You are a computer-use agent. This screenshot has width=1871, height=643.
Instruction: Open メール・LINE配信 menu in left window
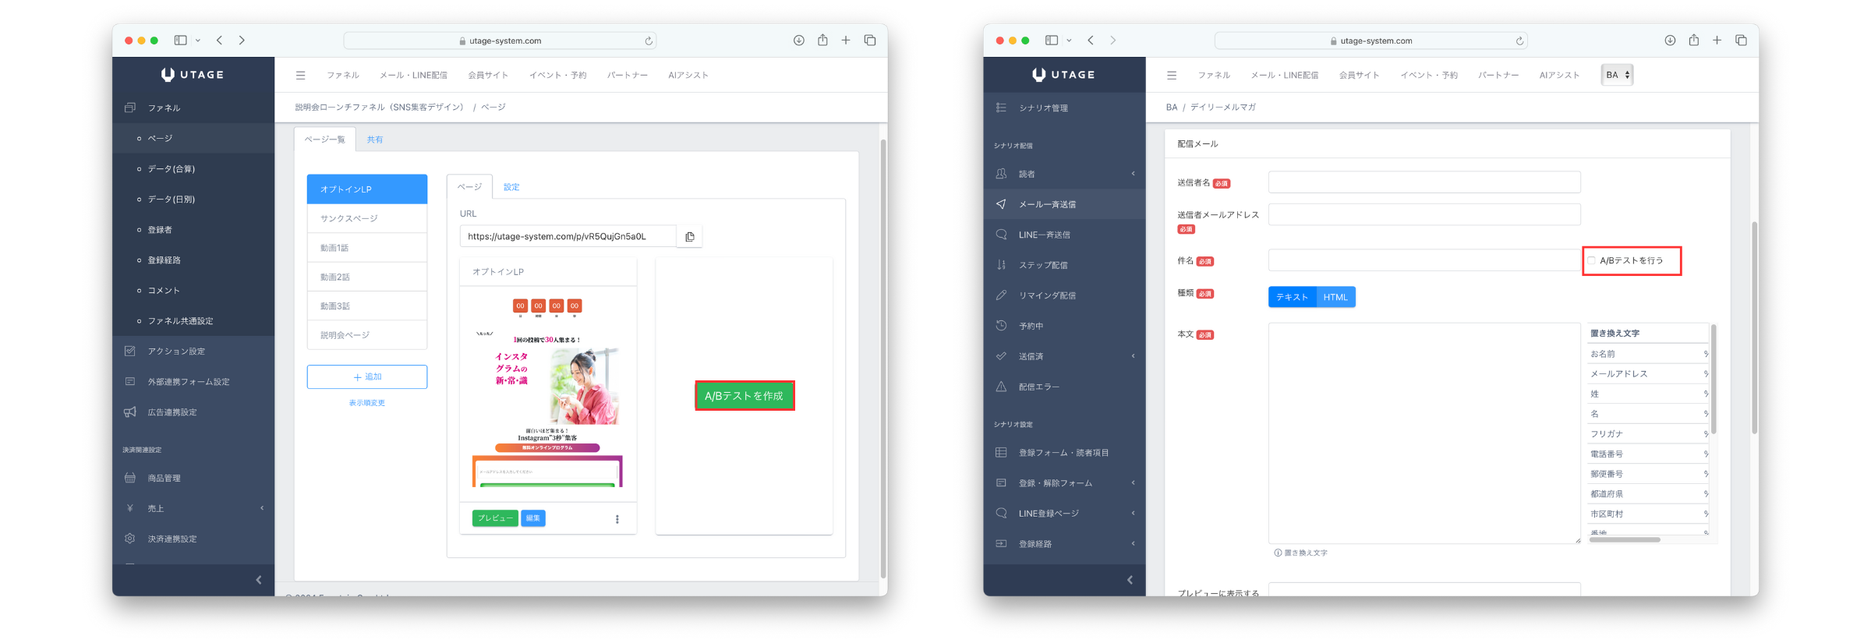click(x=413, y=76)
